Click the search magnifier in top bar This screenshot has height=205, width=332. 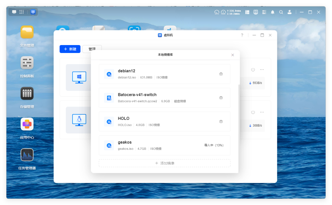coord(281,12)
